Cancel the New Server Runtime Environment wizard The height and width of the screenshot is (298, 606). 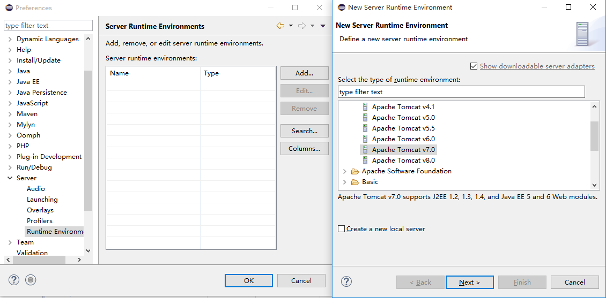574,282
